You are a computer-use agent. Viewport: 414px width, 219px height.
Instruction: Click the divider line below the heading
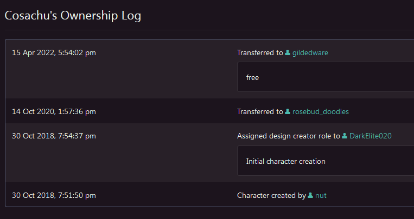point(206,30)
